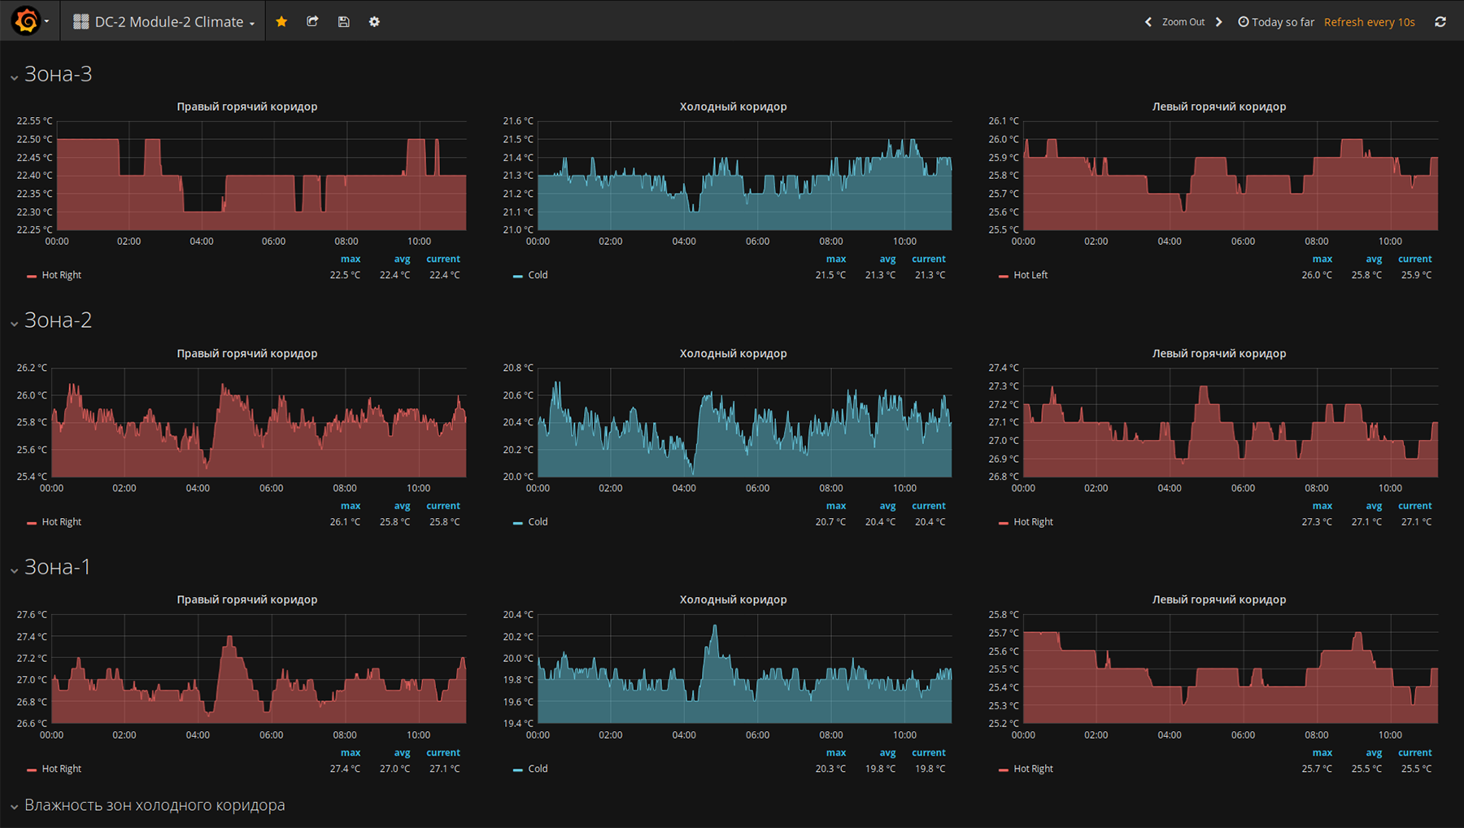1464x828 pixels.
Task: Open color picker for Зона-1 'Cold' swatch
Action: point(518,769)
